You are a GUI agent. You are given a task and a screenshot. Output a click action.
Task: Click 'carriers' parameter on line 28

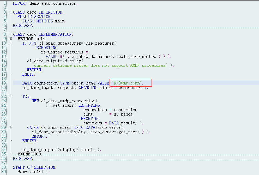[93, 123]
